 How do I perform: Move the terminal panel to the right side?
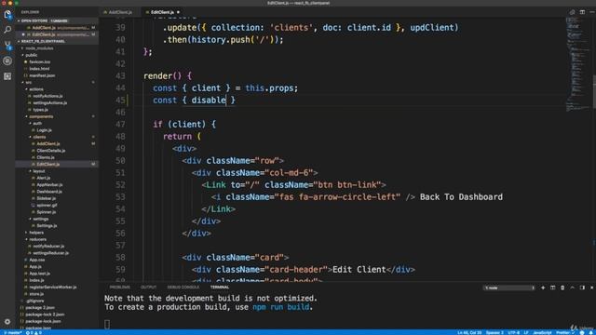coord(582,288)
